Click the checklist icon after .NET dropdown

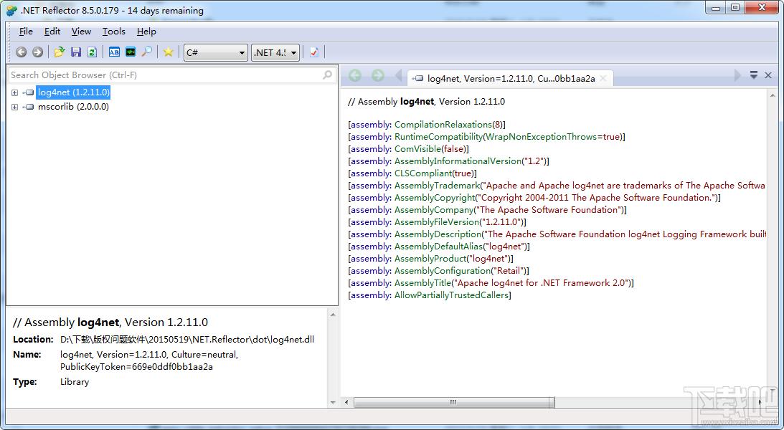click(314, 52)
